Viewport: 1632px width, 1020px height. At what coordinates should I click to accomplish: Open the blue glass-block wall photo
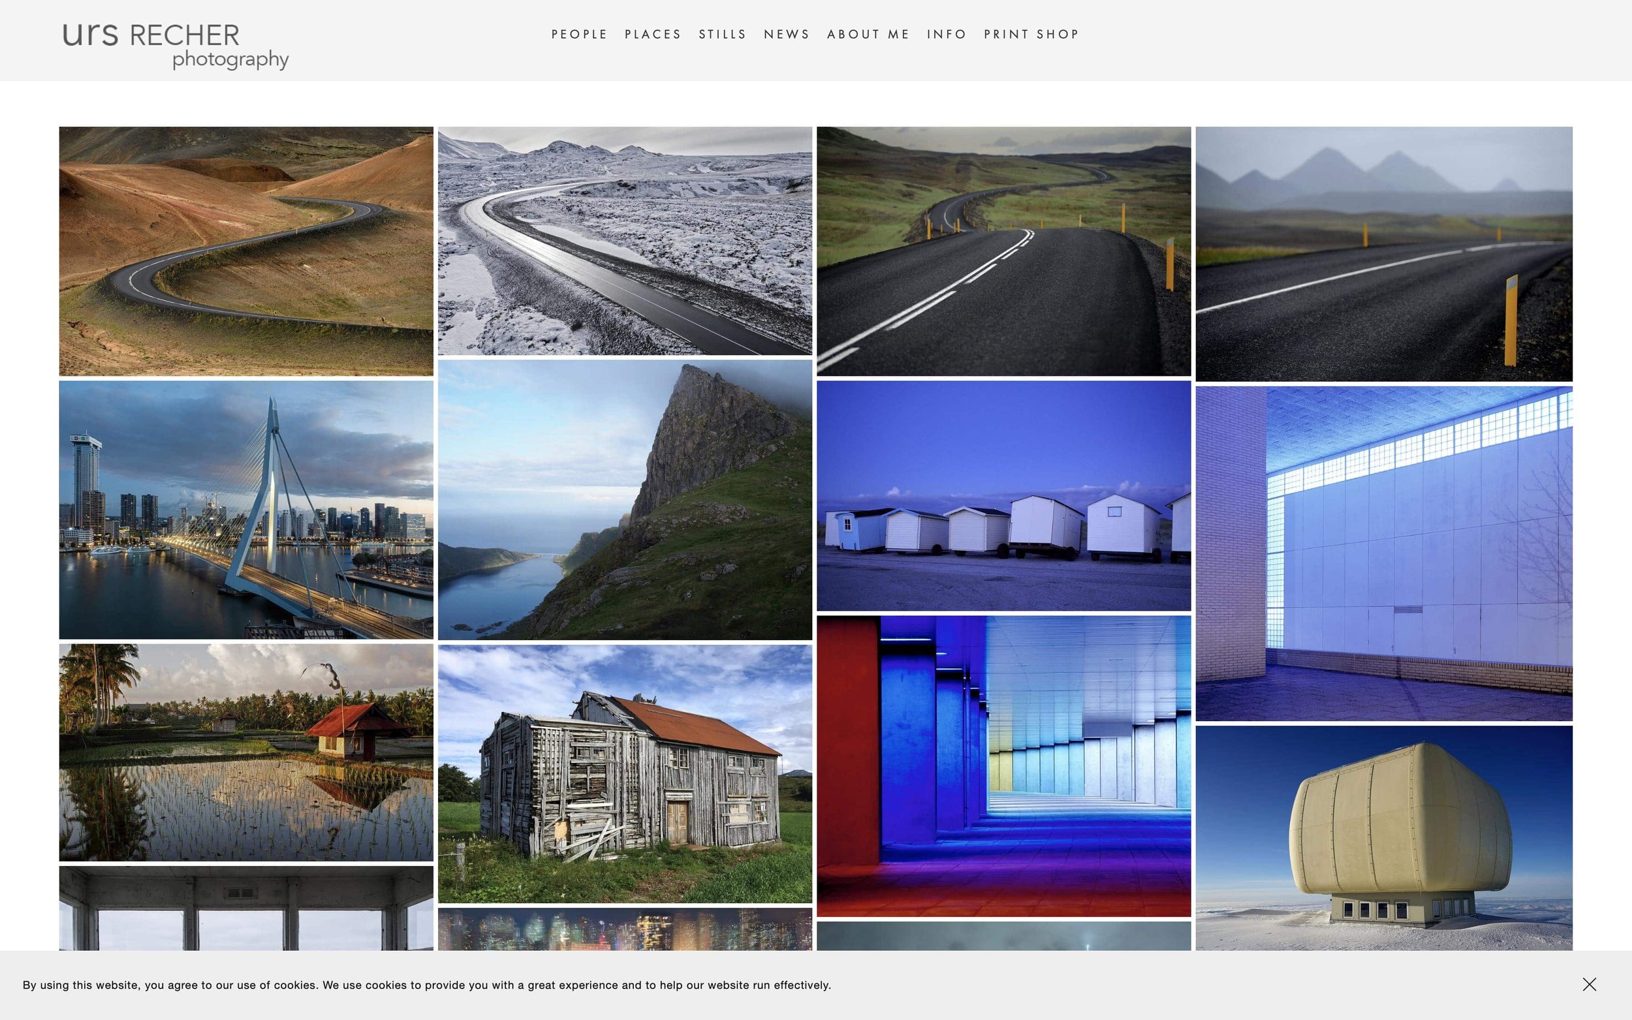(1383, 553)
